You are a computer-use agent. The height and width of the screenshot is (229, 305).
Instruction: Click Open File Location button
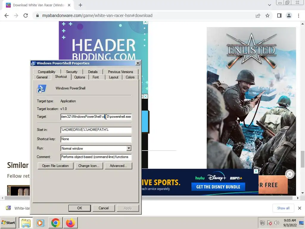(x=55, y=166)
